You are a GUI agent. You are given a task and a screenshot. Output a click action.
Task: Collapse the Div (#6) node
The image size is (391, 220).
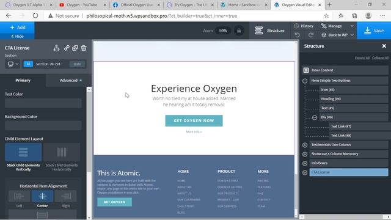[x=315, y=117]
